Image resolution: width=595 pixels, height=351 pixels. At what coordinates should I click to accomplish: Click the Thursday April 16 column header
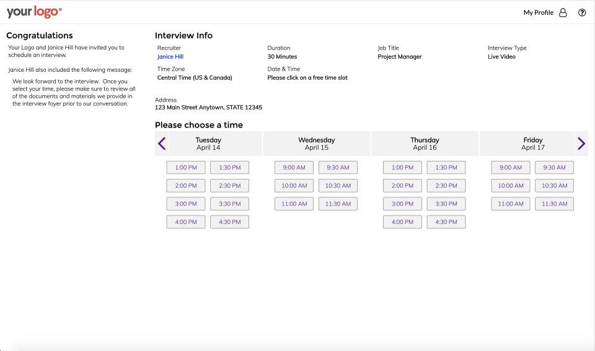click(x=425, y=144)
